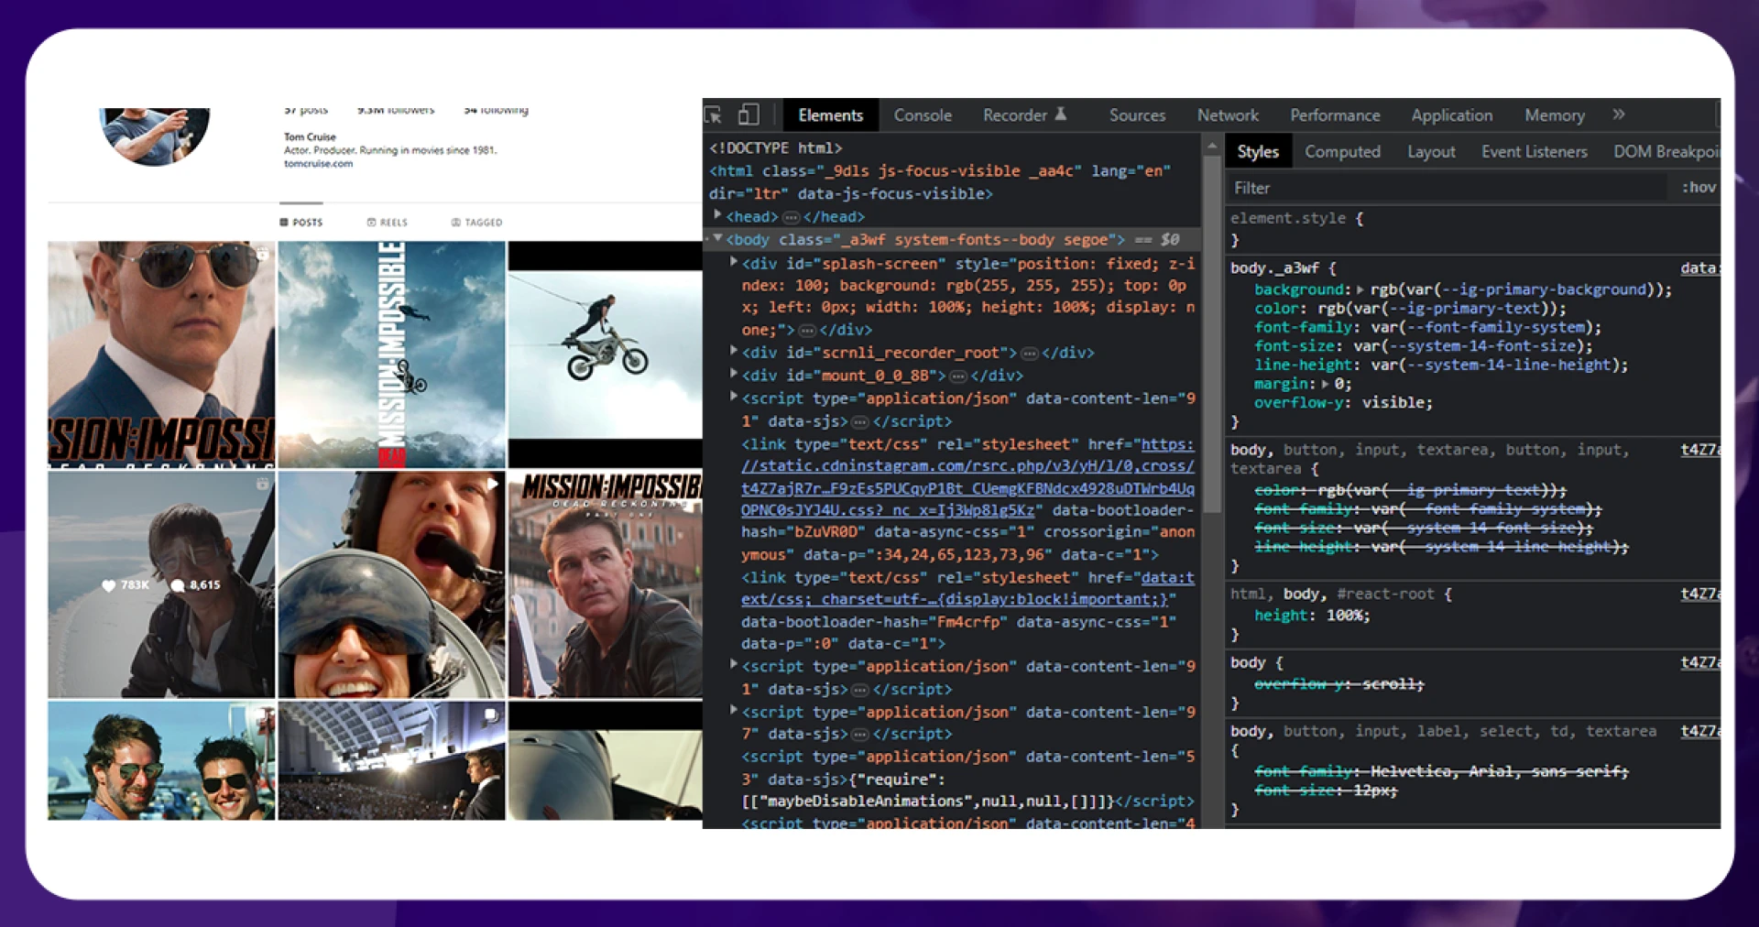Select the Posts tab on the profile
Image resolution: width=1759 pixels, height=927 pixels.
(x=301, y=223)
